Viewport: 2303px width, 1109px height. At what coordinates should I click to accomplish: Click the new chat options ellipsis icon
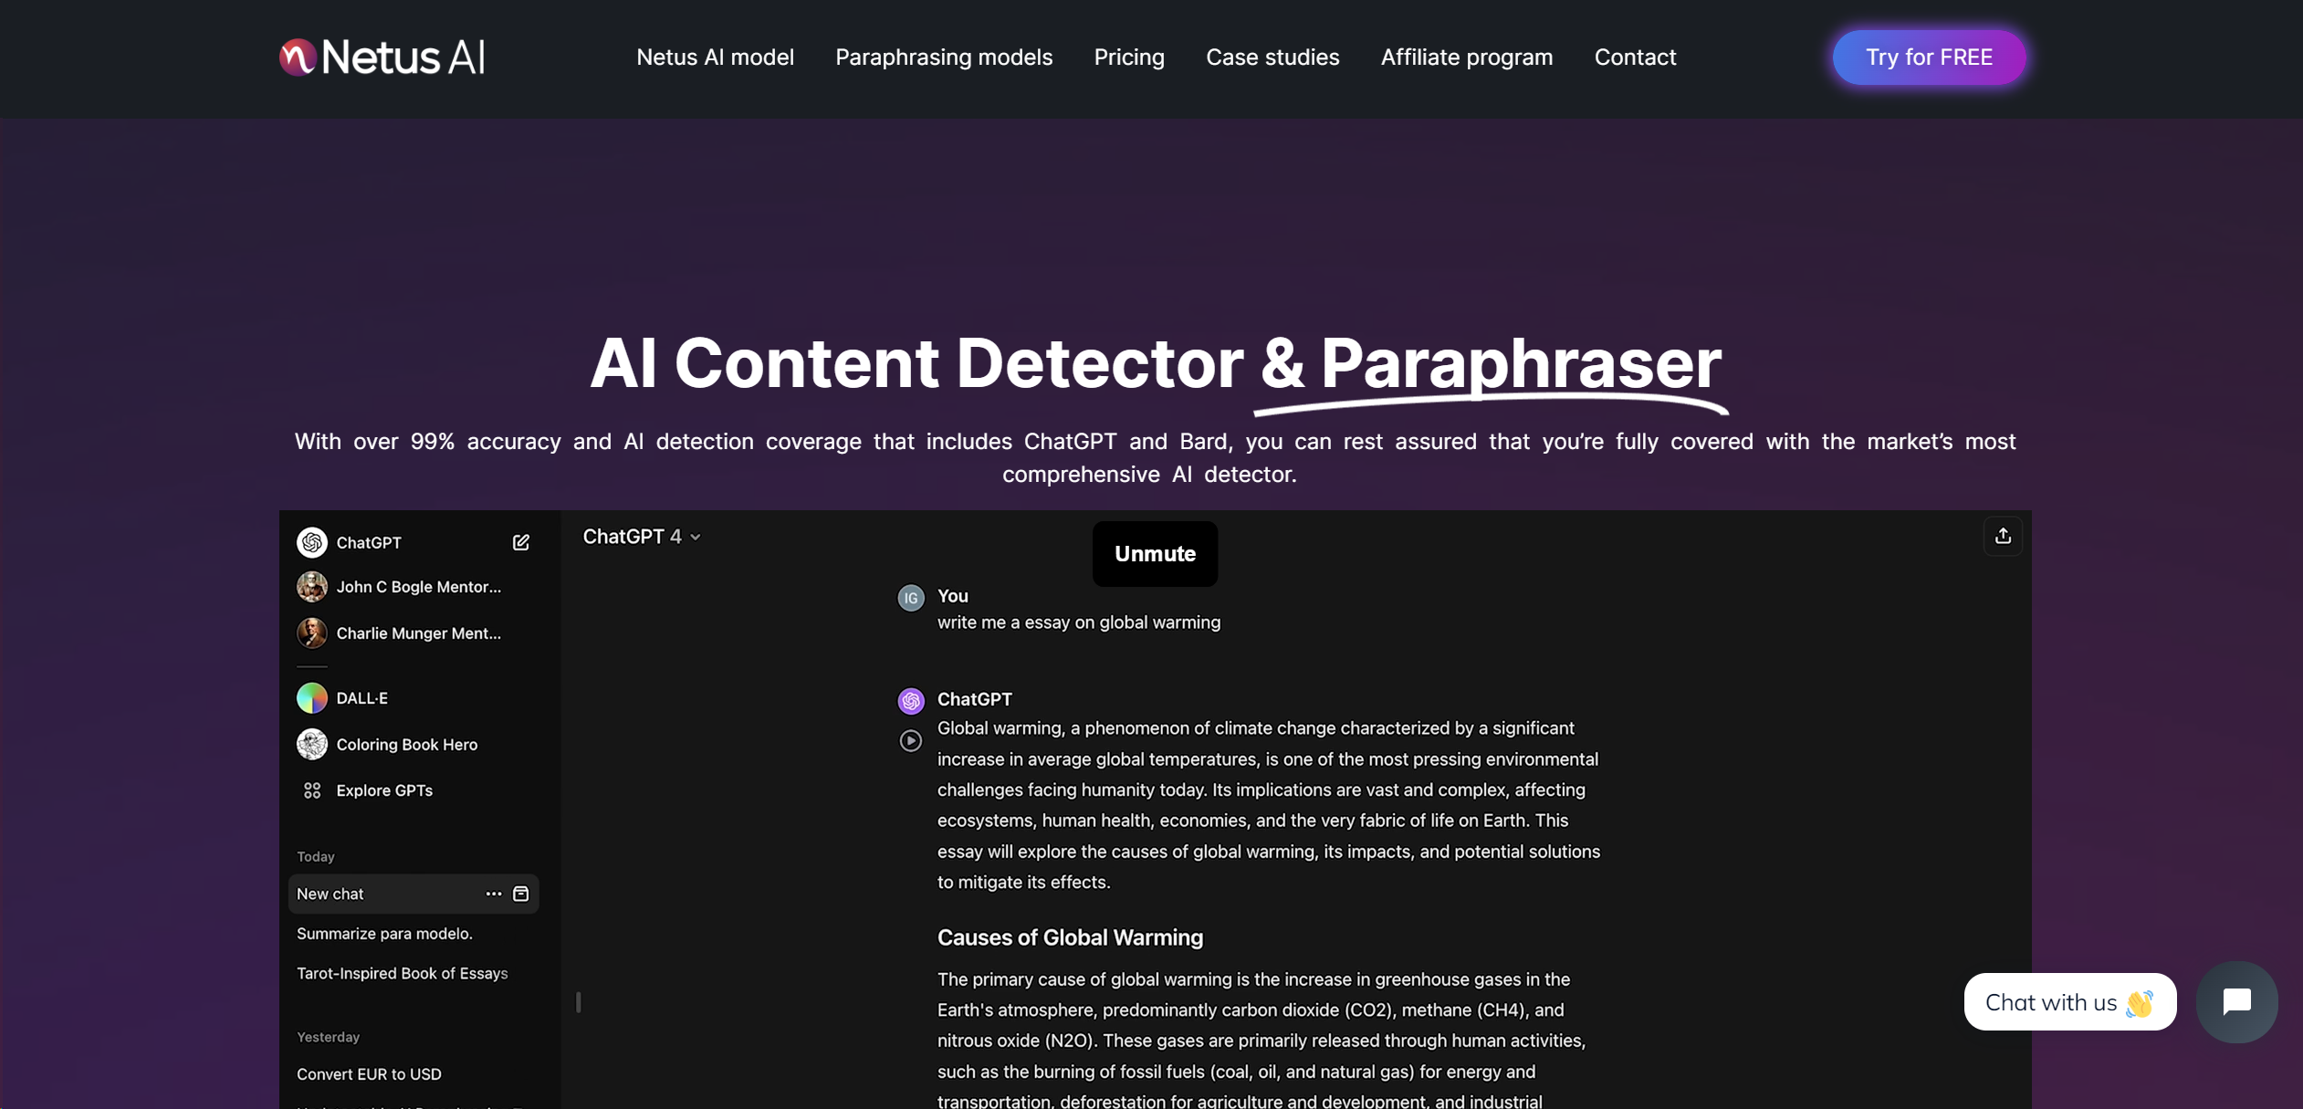point(492,893)
